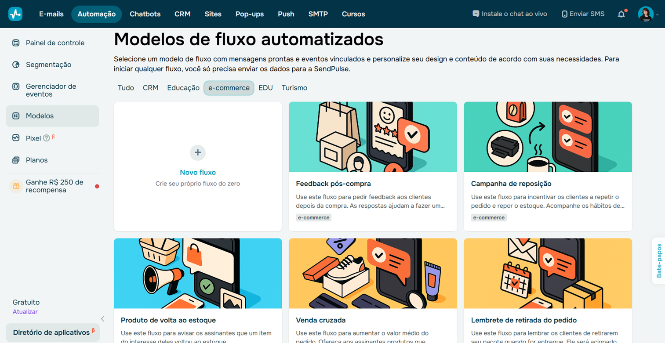Open the Venda cruzada template thumbnail
This screenshot has width=665, height=343.
[373, 274]
